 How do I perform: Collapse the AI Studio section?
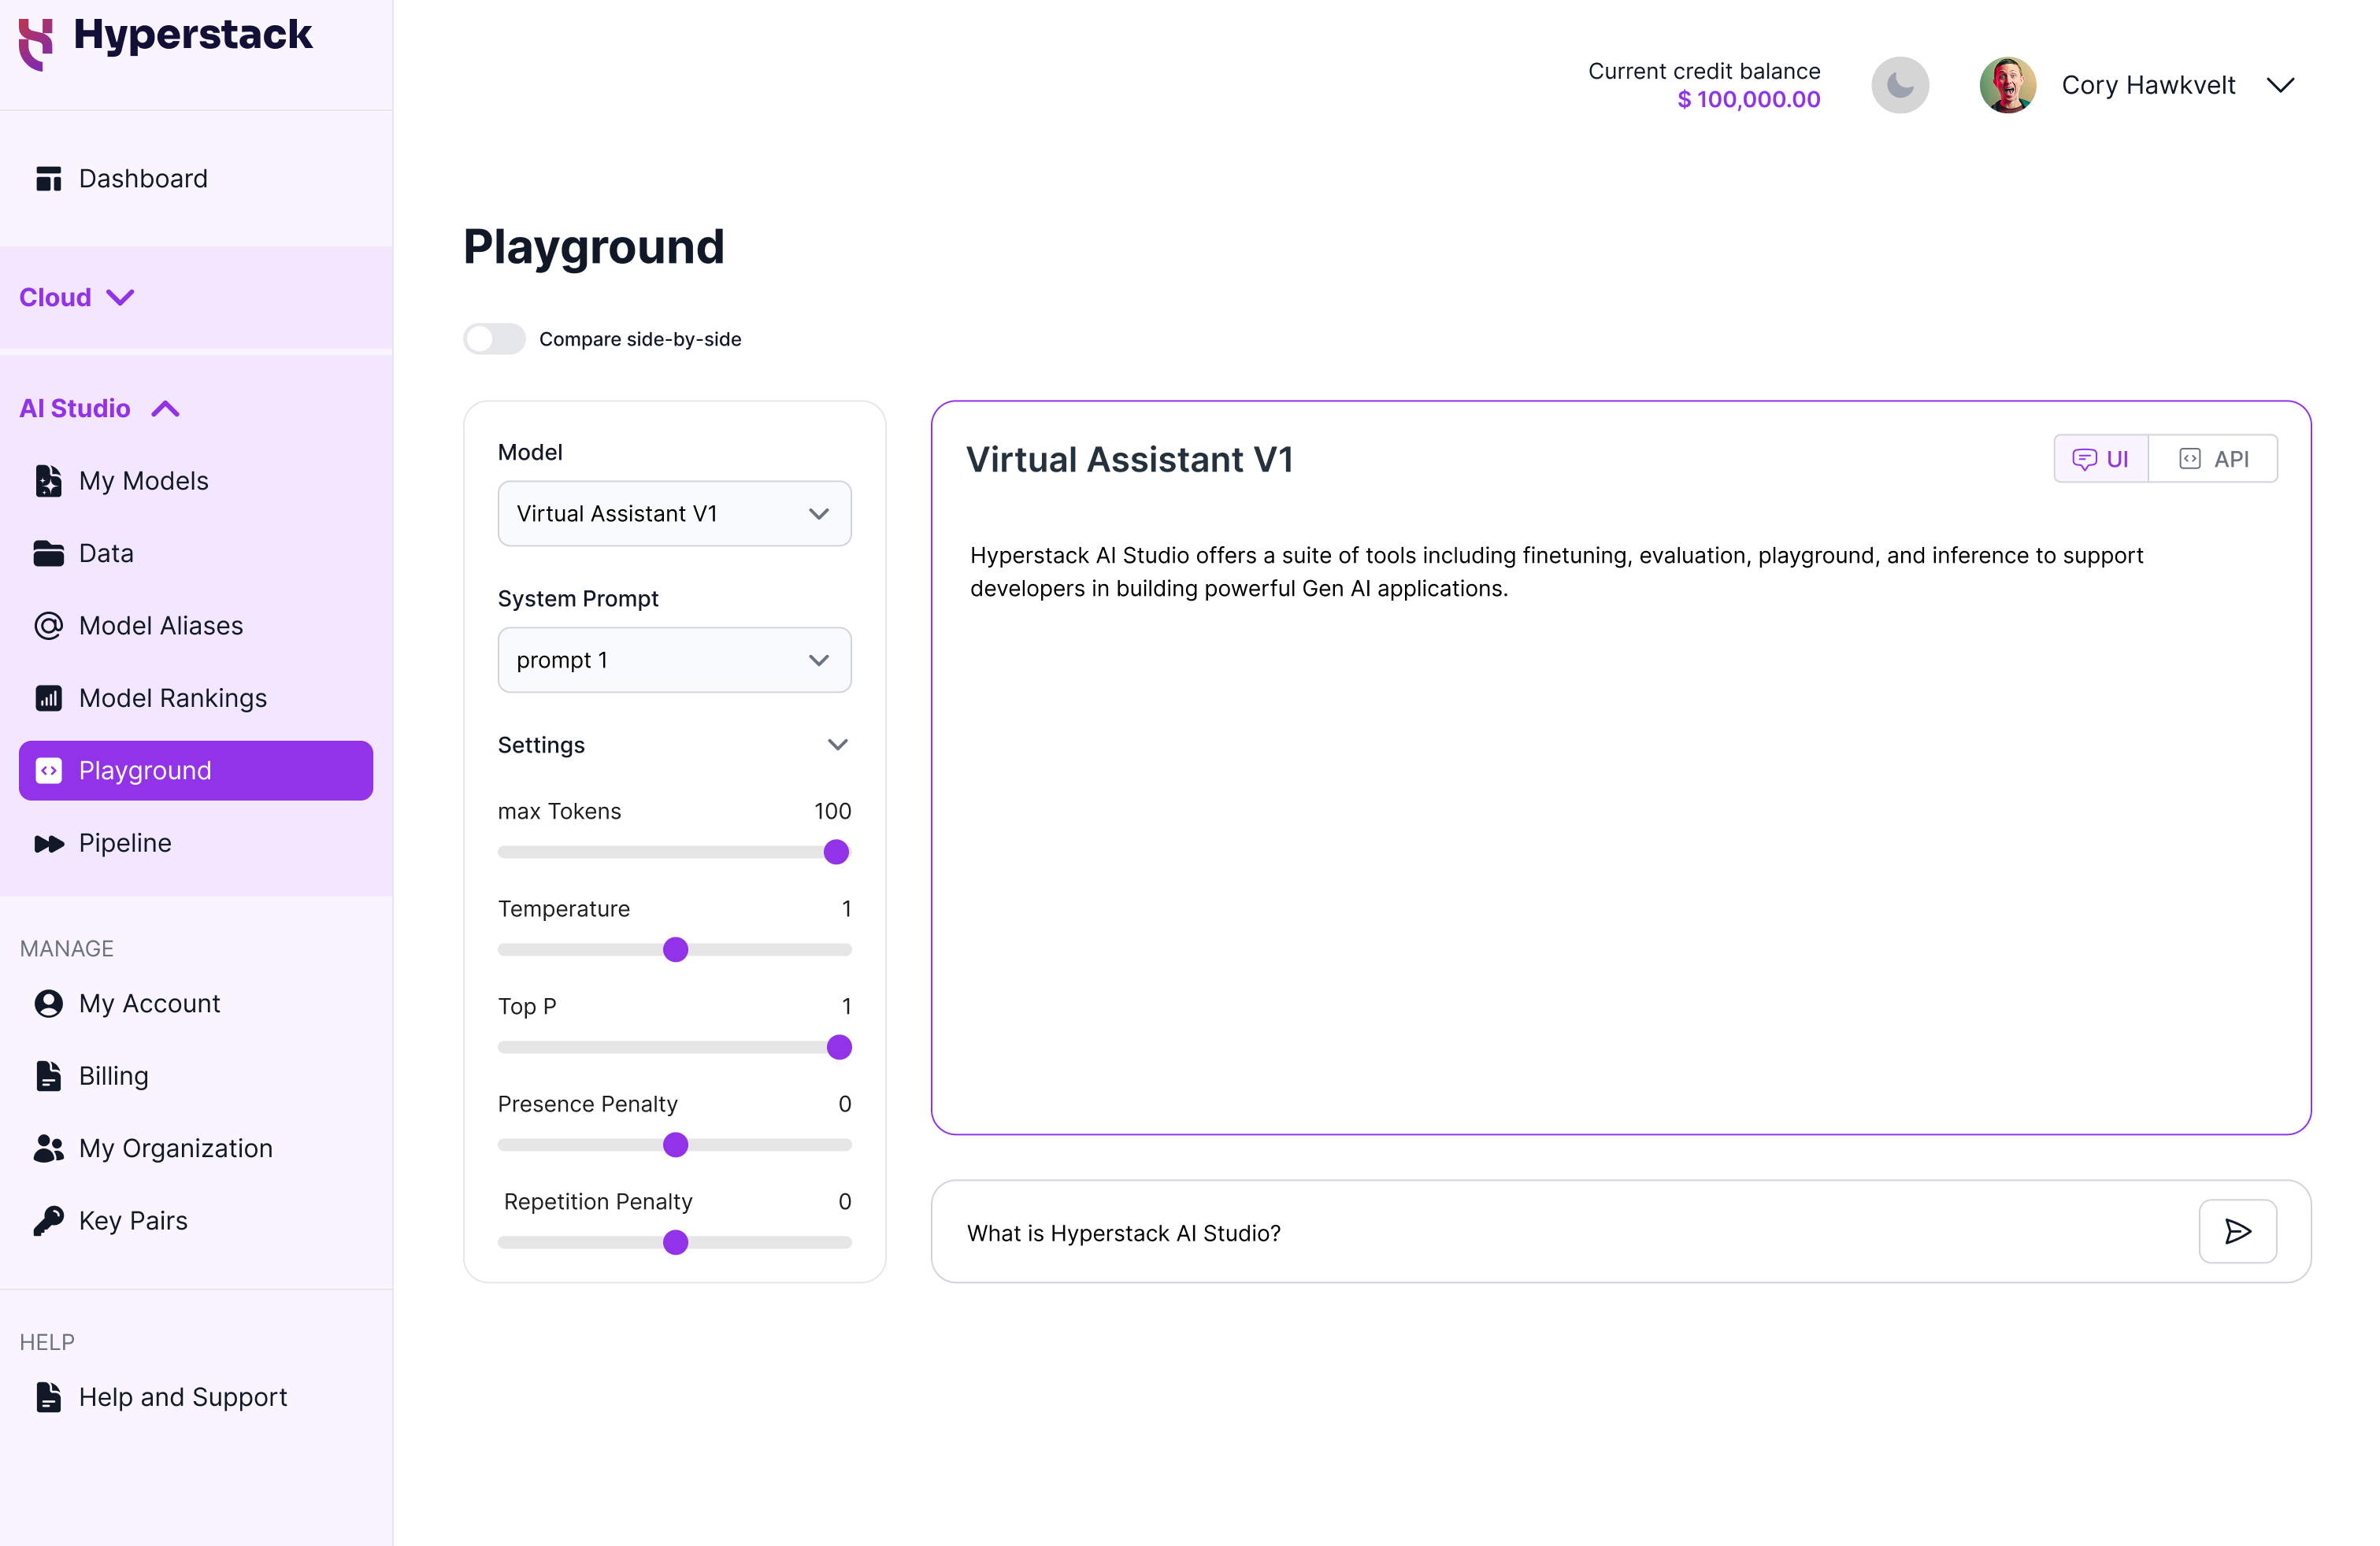pos(100,409)
